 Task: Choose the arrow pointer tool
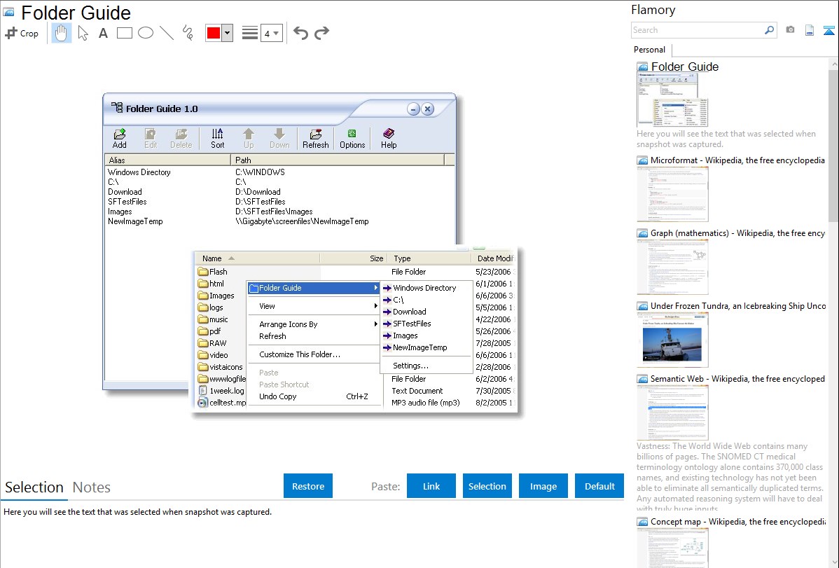point(83,33)
